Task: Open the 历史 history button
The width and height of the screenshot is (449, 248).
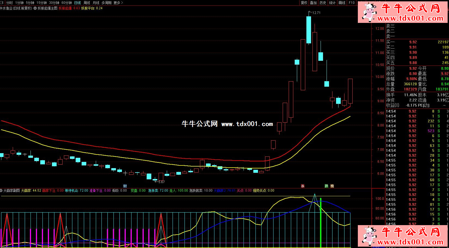Action: 323,3
